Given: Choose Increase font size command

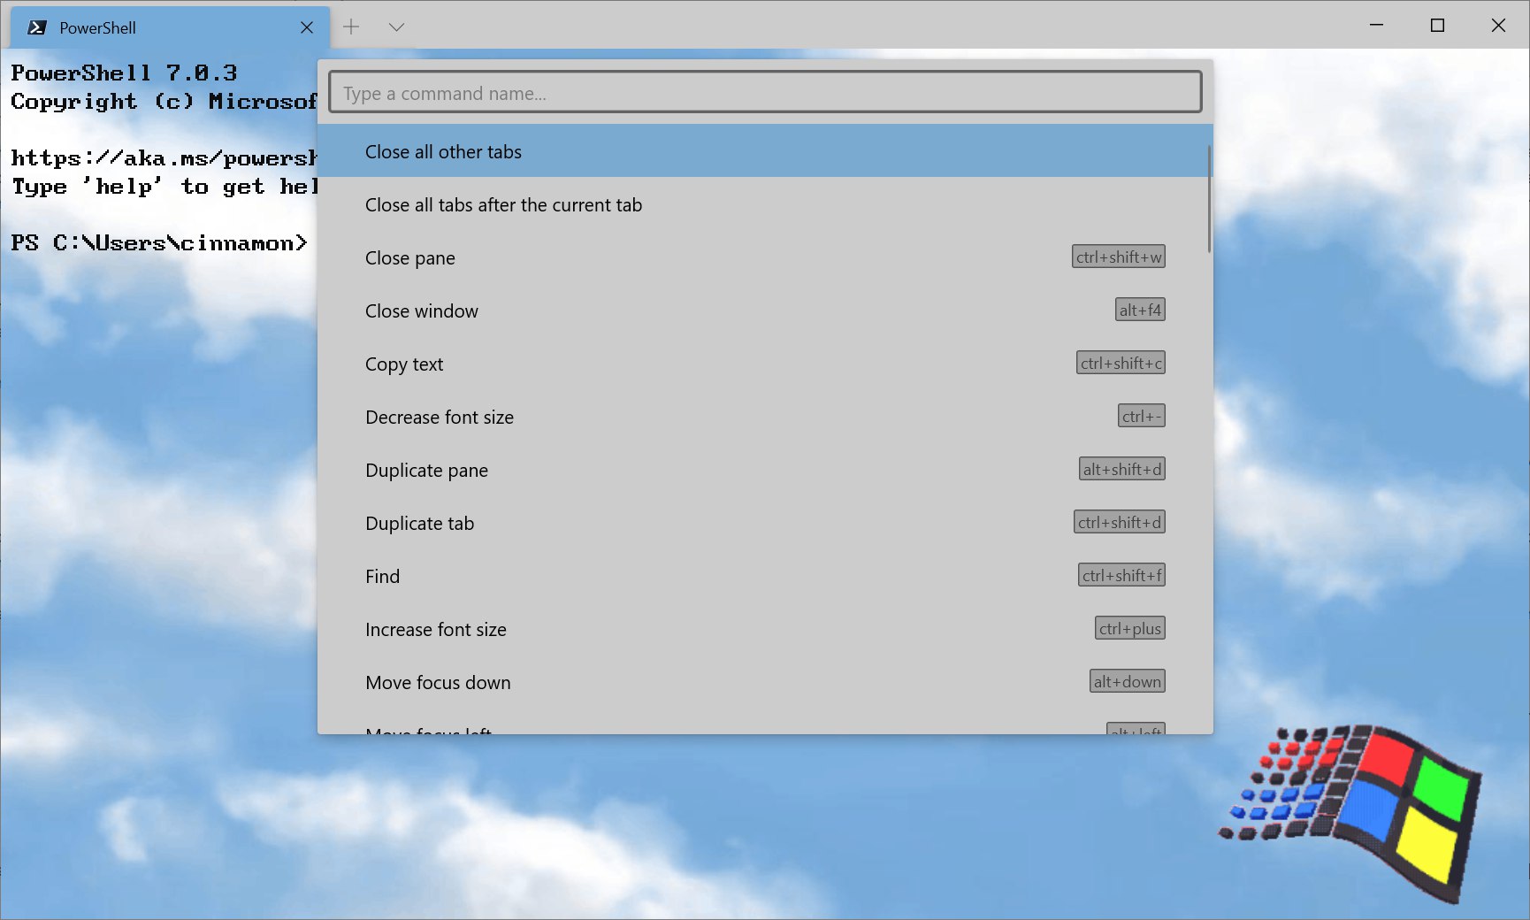Looking at the screenshot, I should pyautogui.click(x=765, y=629).
